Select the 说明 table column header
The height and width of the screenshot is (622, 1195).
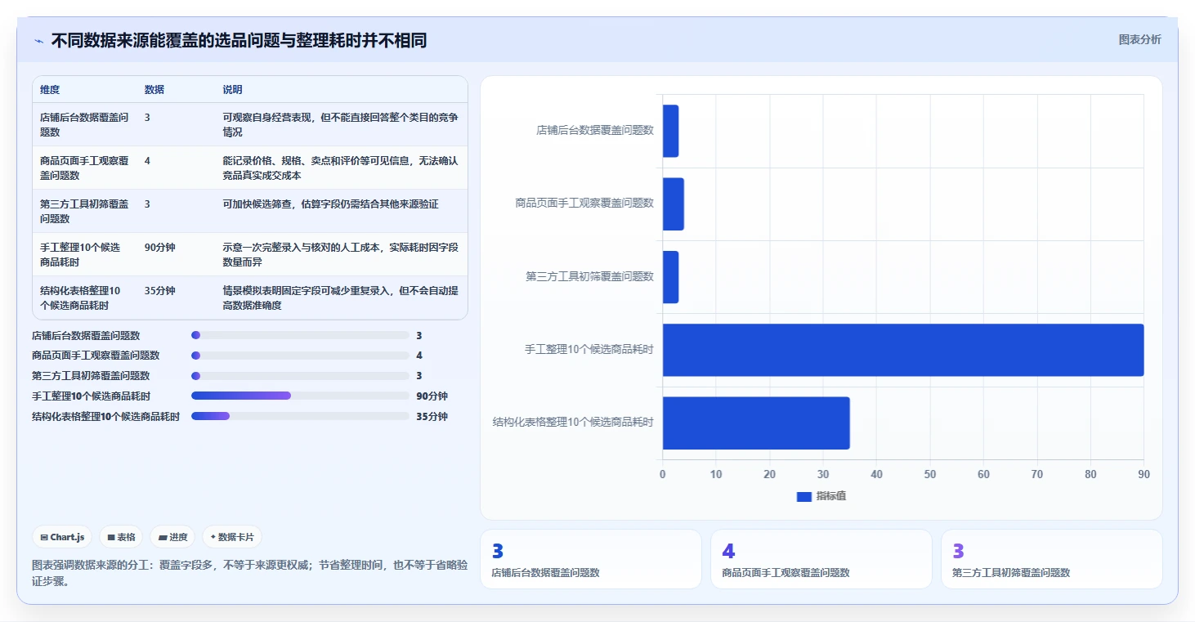(233, 90)
